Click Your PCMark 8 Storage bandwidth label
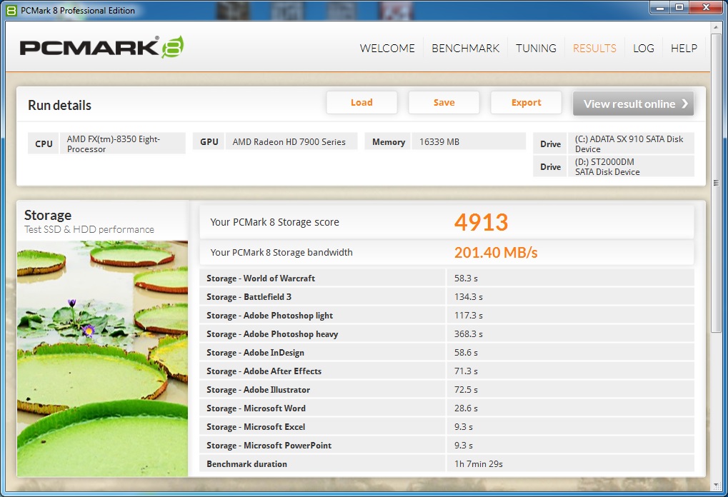 281,253
